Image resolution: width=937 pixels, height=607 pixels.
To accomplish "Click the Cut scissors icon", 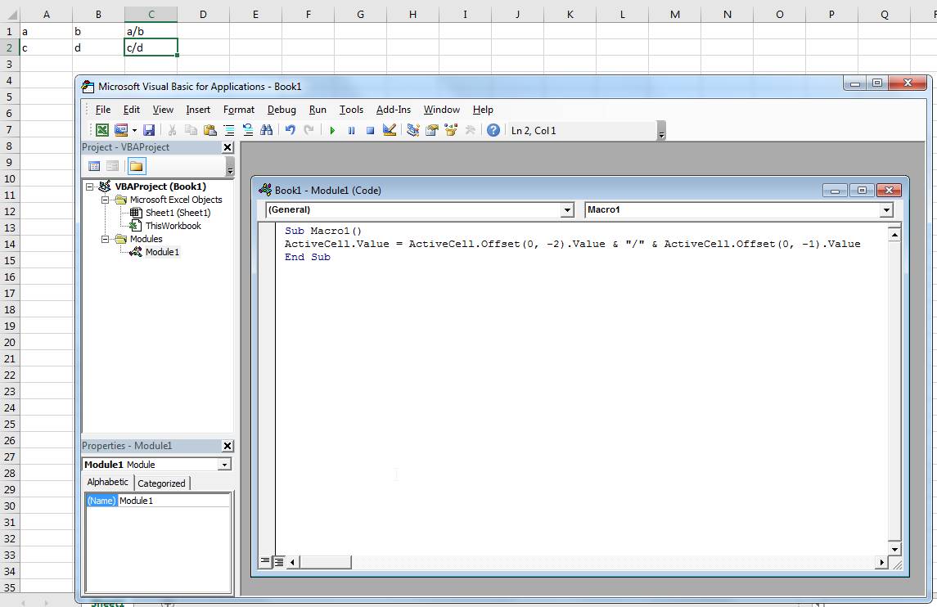I will coord(172,130).
